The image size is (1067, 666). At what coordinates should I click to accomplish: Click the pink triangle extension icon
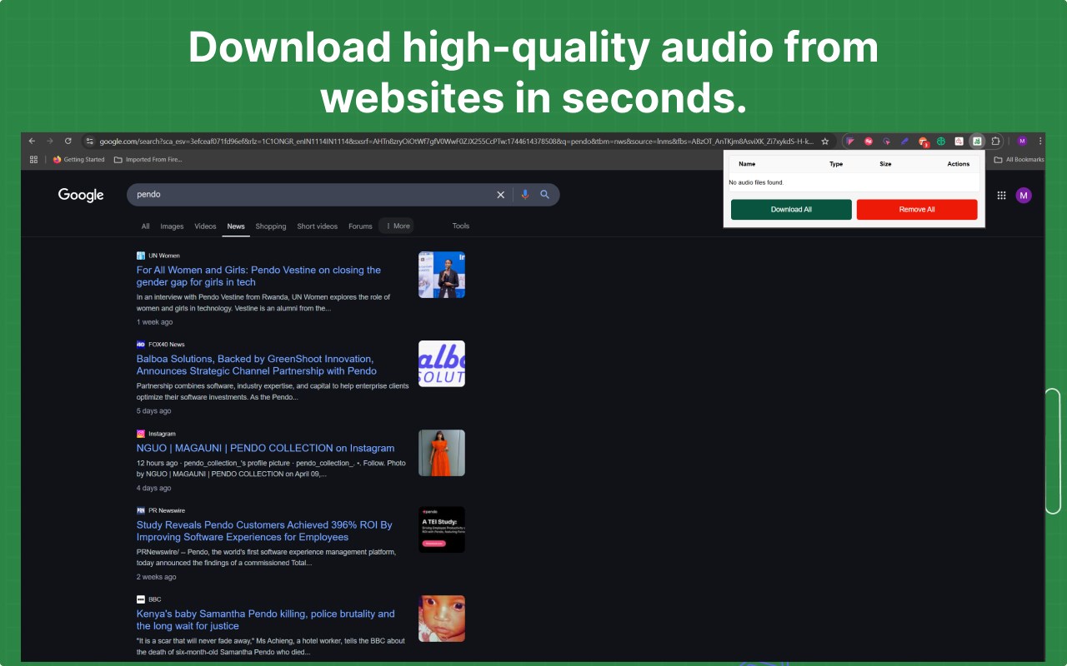850,142
